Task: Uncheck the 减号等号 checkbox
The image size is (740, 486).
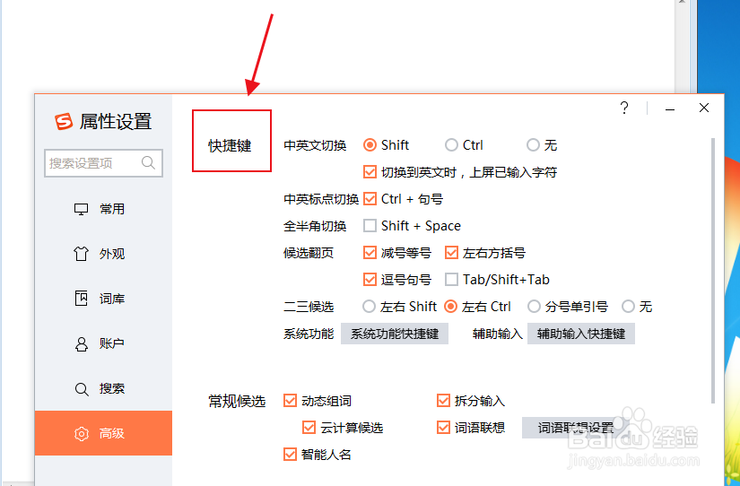Action: click(370, 253)
